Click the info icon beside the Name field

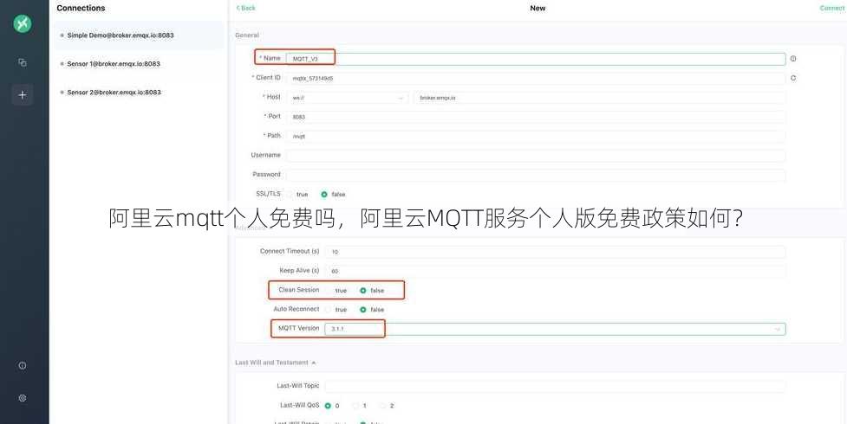pos(793,59)
